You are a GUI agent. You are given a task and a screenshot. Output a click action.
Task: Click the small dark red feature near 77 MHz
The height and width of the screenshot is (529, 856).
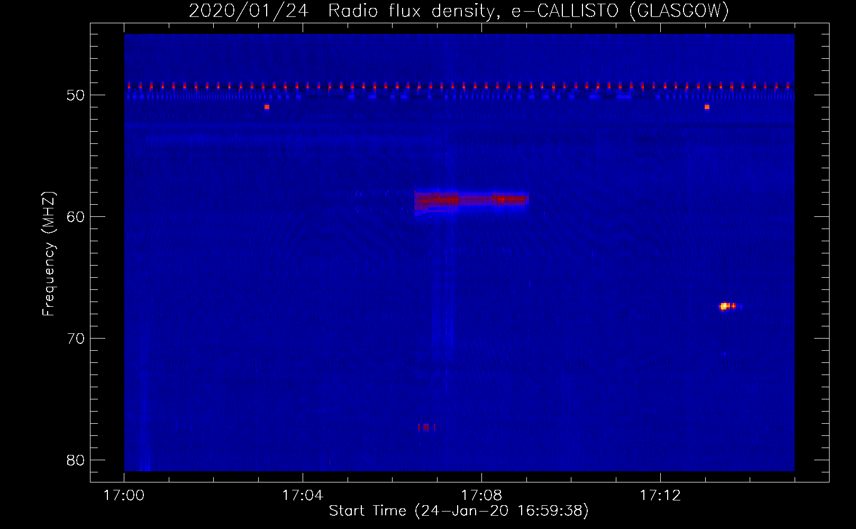426,427
